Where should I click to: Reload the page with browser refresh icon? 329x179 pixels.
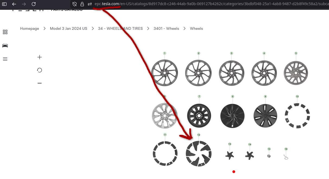tap(34, 4)
